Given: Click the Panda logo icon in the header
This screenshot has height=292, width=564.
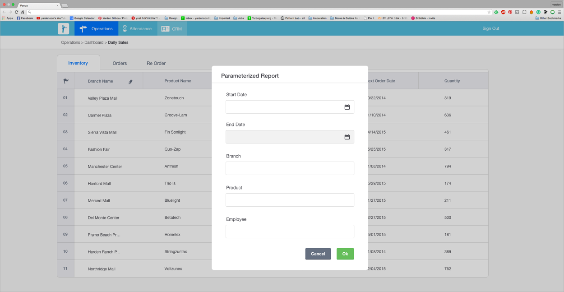Looking at the screenshot, I should 63,28.
